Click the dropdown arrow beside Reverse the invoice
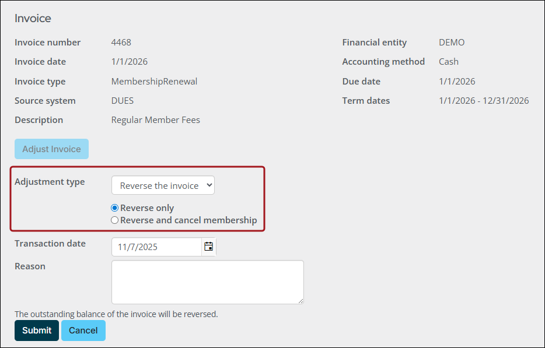This screenshot has width=545, height=348. pyautogui.click(x=208, y=185)
